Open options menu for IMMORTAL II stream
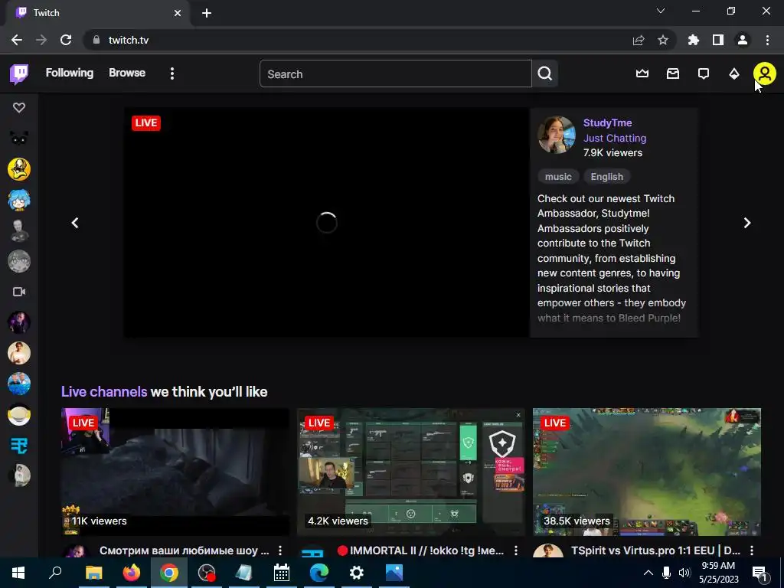 point(516,550)
